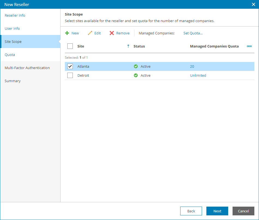259x220 pixels.
Task: Go to the User Info step
Action: 12,29
